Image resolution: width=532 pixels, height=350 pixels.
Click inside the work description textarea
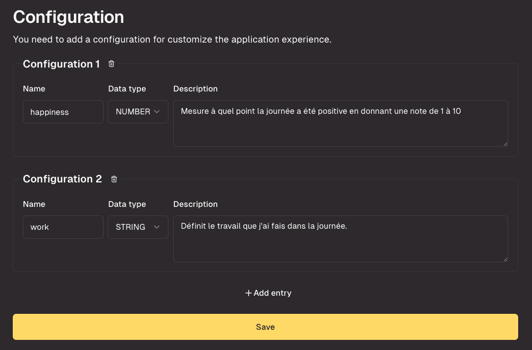pyautogui.click(x=340, y=238)
